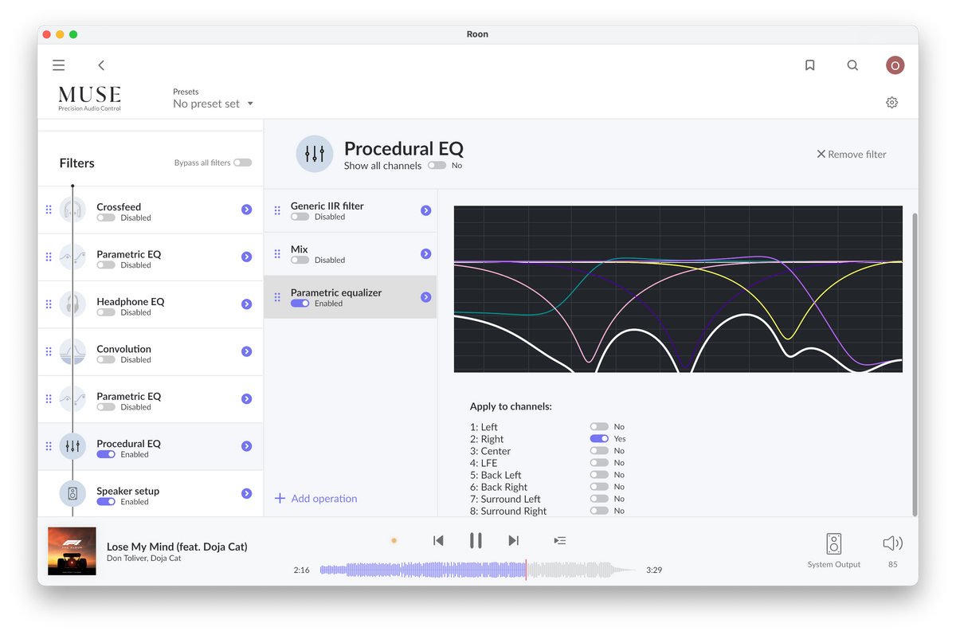Enable the Headphone EQ toggle
Image resolution: width=956 pixels, height=635 pixels.
(105, 312)
